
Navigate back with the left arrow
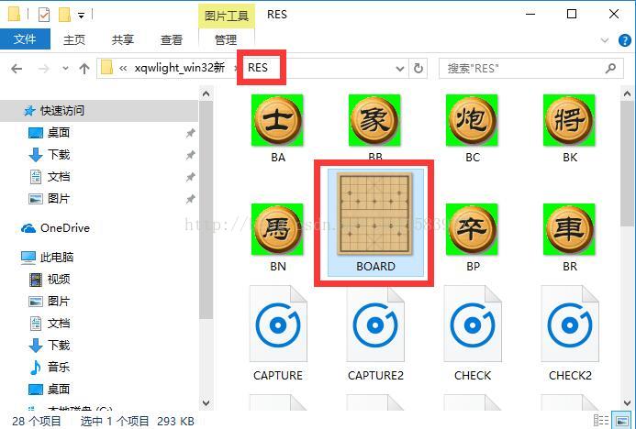click(x=17, y=69)
